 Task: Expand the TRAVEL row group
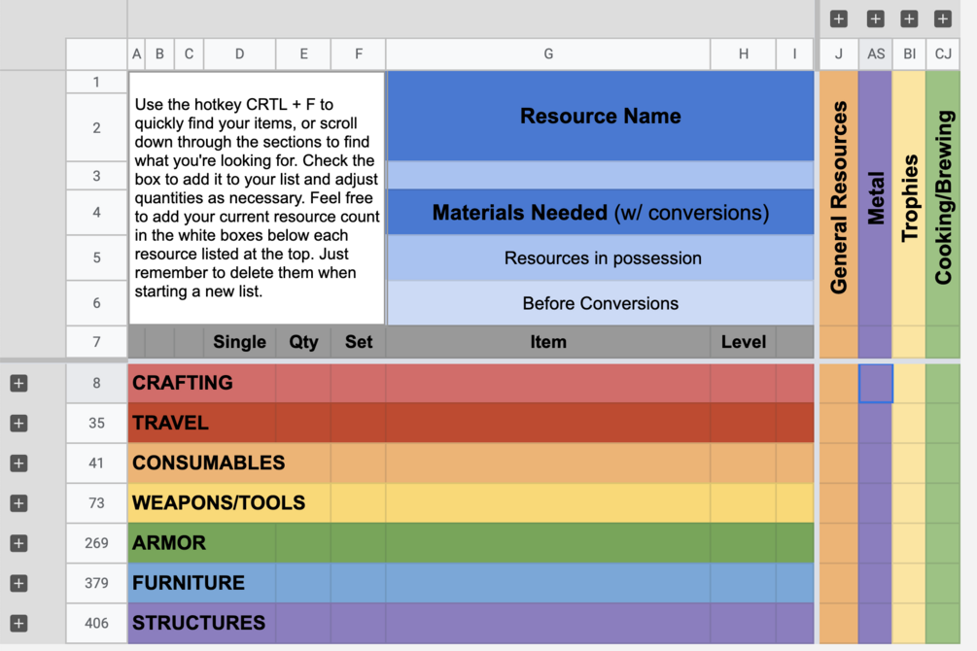tap(18, 424)
